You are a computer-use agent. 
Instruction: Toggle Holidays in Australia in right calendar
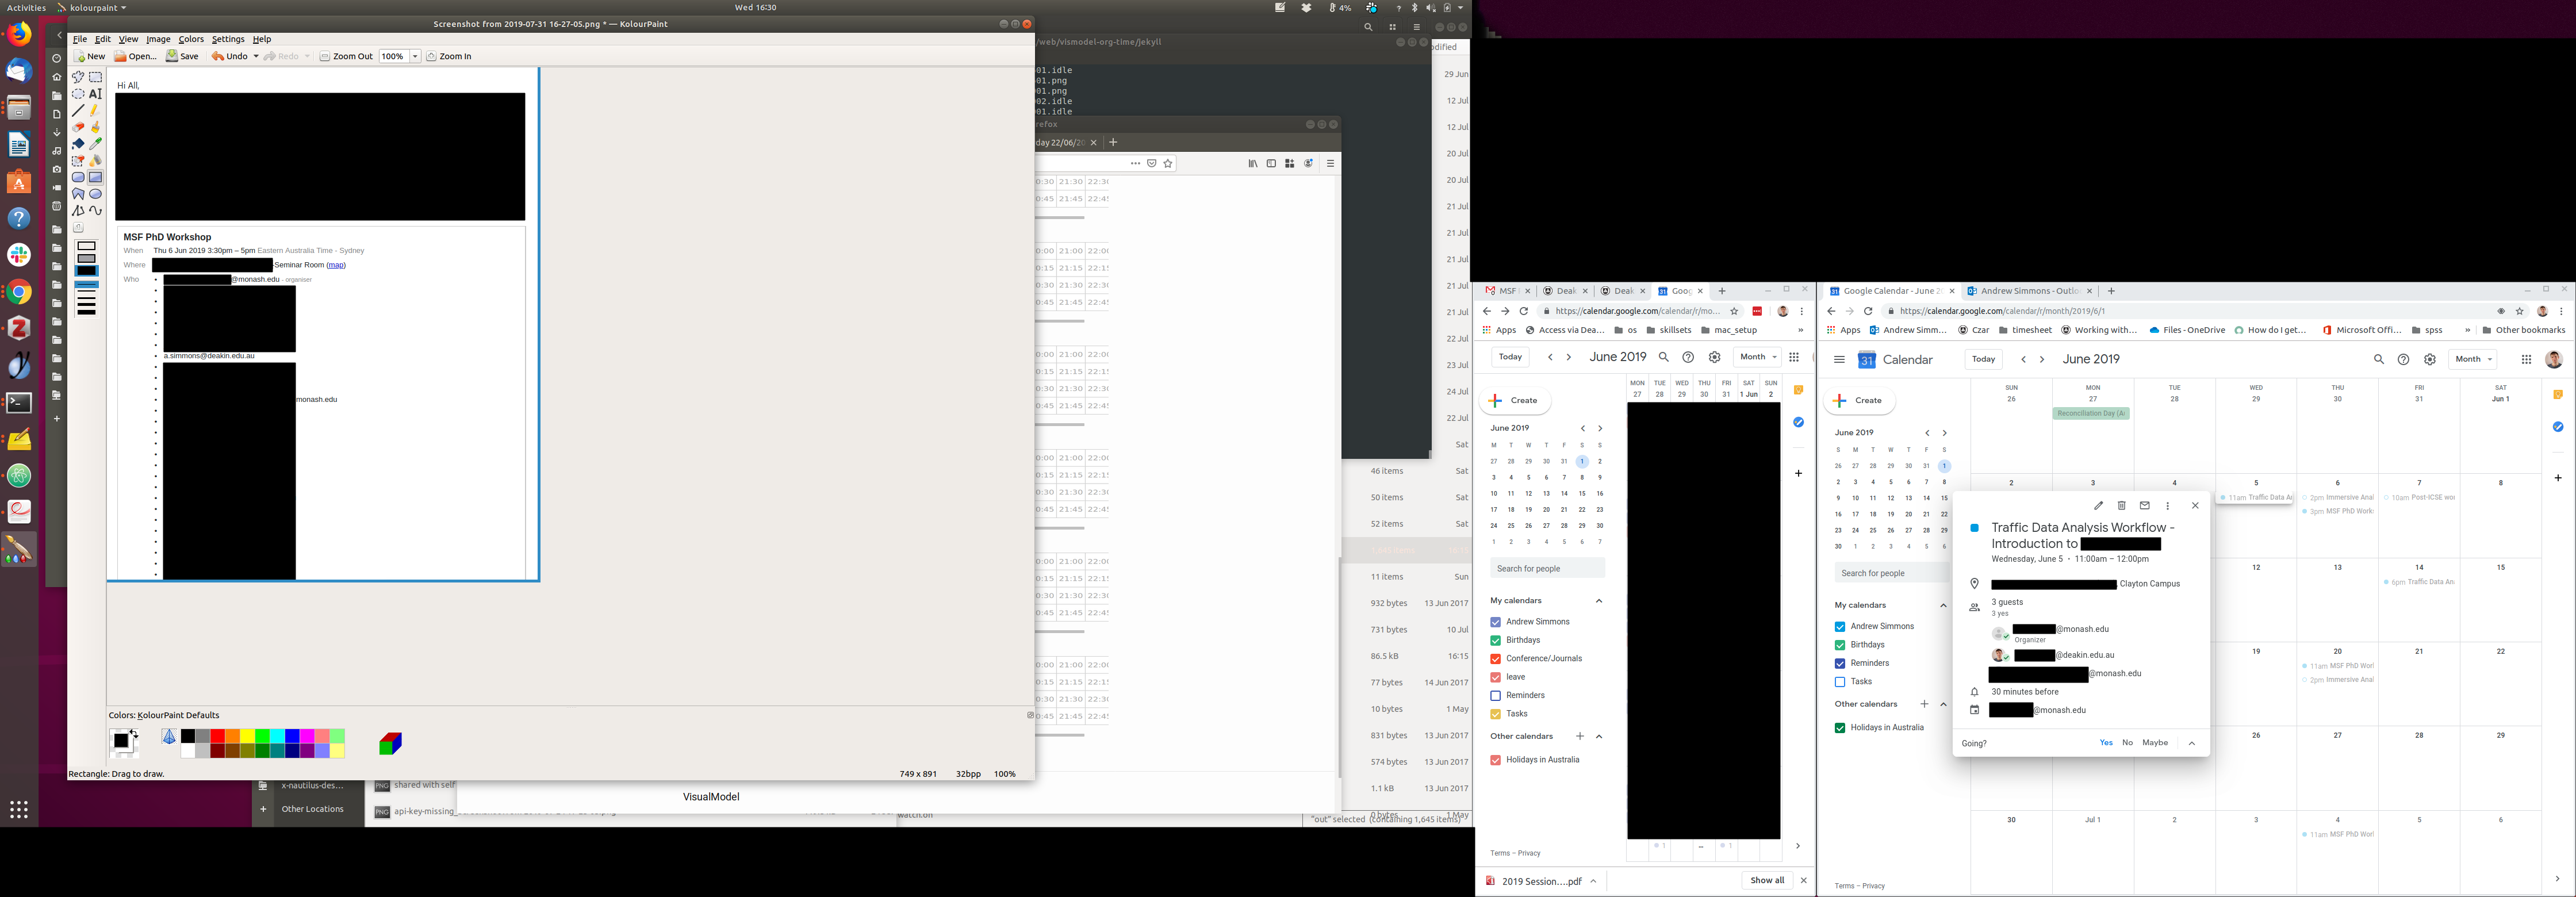tap(1840, 728)
